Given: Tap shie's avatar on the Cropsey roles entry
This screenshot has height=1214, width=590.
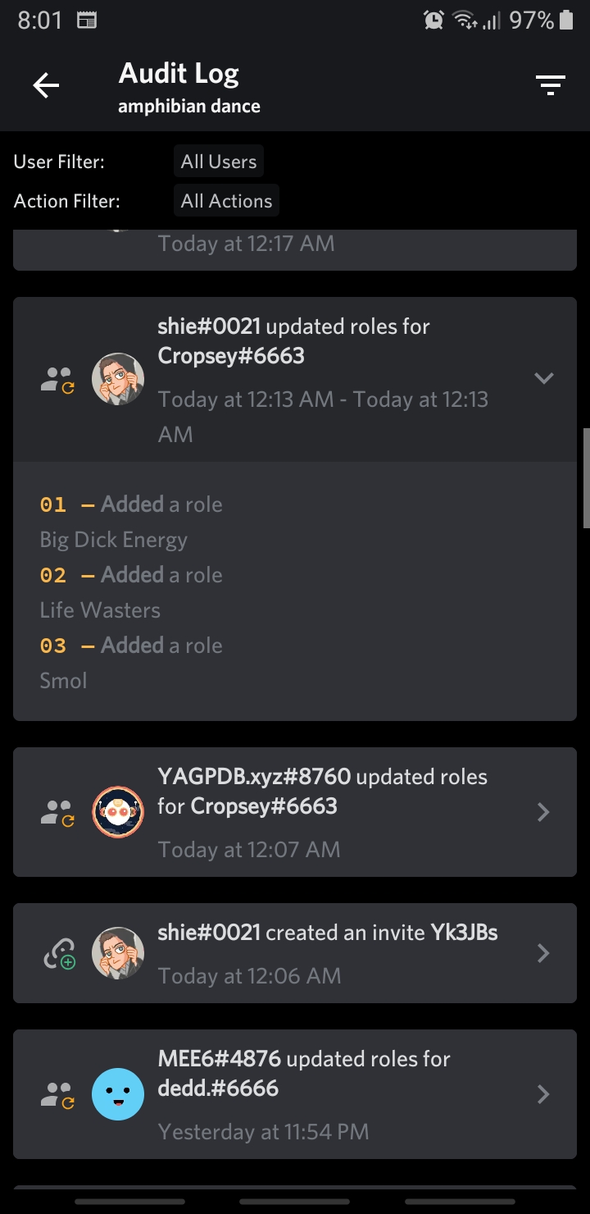Looking at the screenshot, I should click(118, 379).
